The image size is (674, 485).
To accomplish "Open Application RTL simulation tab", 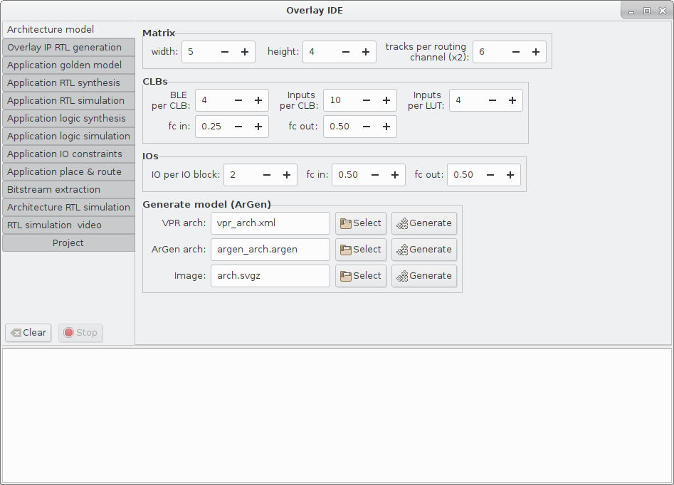I will (x=68, y=100).
